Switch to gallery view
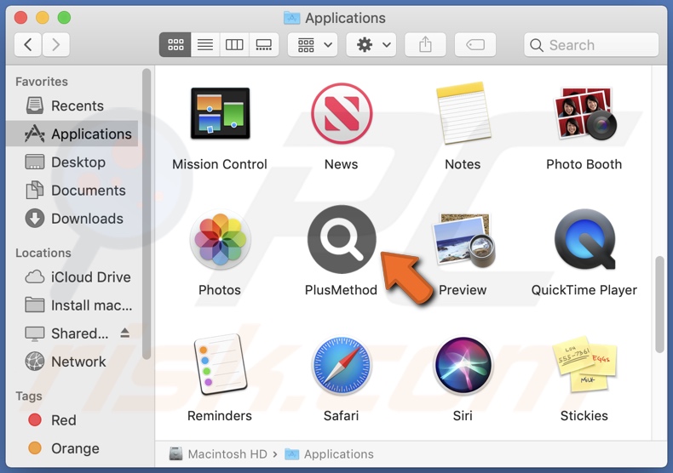The image size is (673, 473). 263,44
